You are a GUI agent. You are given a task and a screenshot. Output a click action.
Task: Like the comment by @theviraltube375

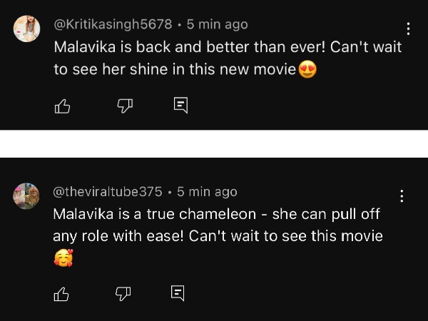[x=62, y=292]
